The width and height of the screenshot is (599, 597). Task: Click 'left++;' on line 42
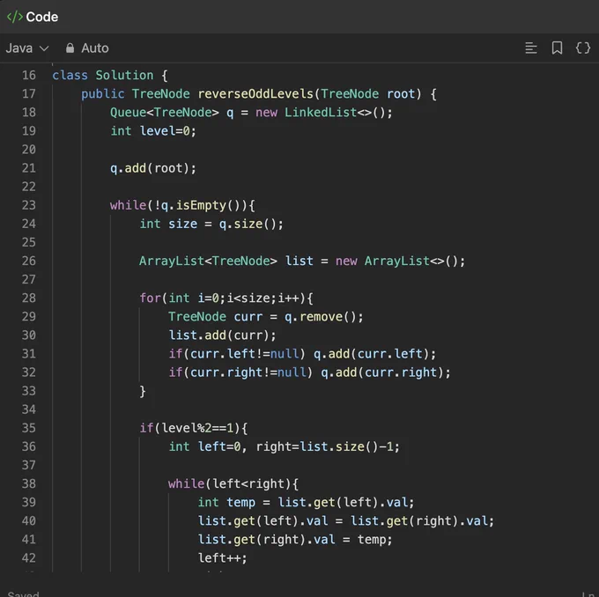pyautogui.click(x=222, y=558)
